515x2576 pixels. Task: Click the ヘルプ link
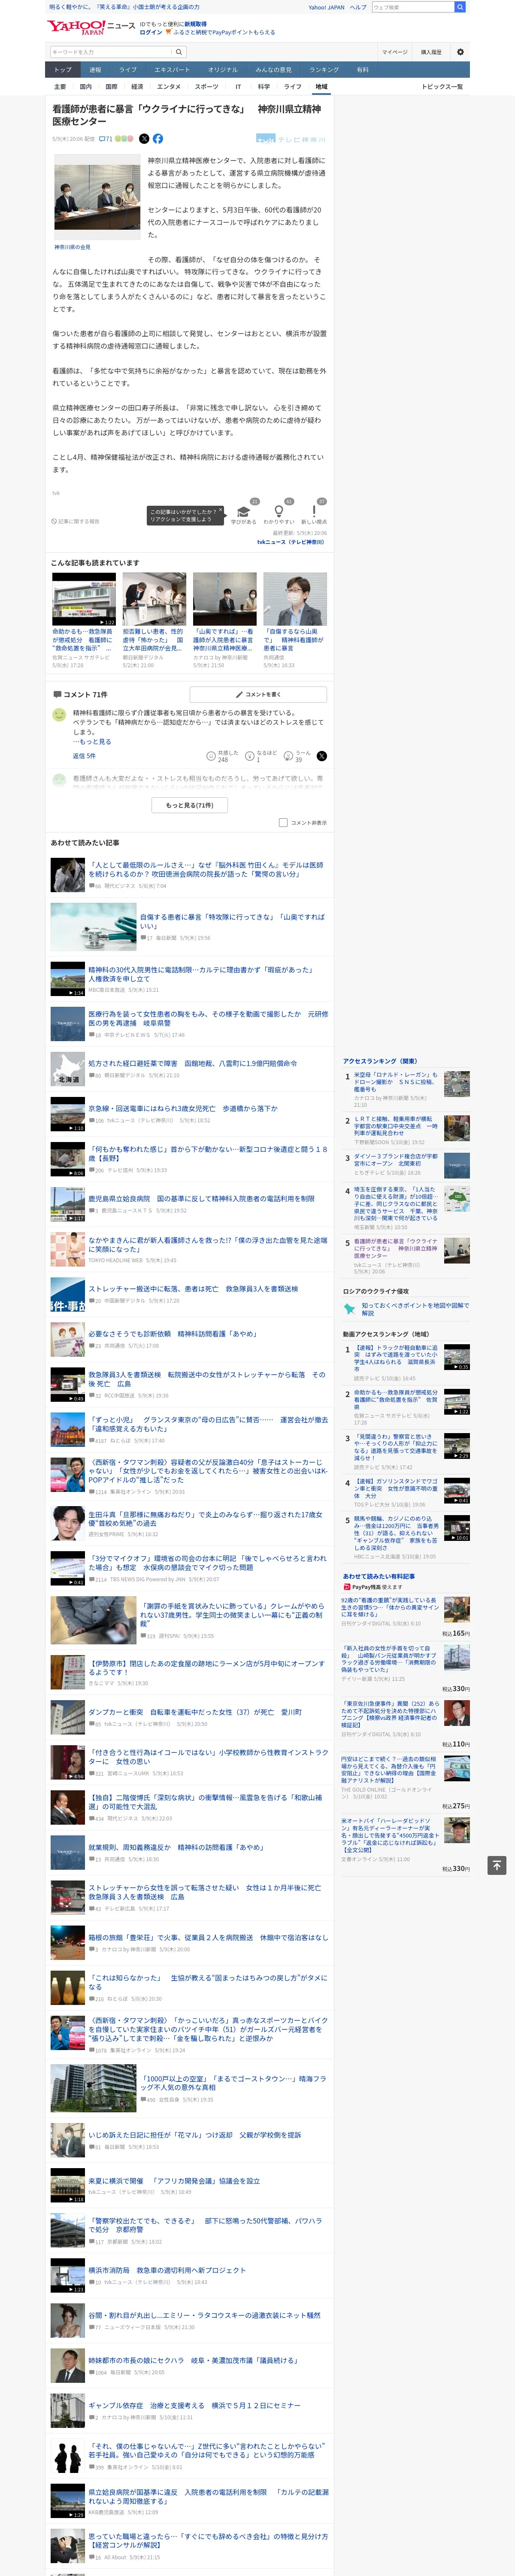pyautogui.click(x=358, y=7)
